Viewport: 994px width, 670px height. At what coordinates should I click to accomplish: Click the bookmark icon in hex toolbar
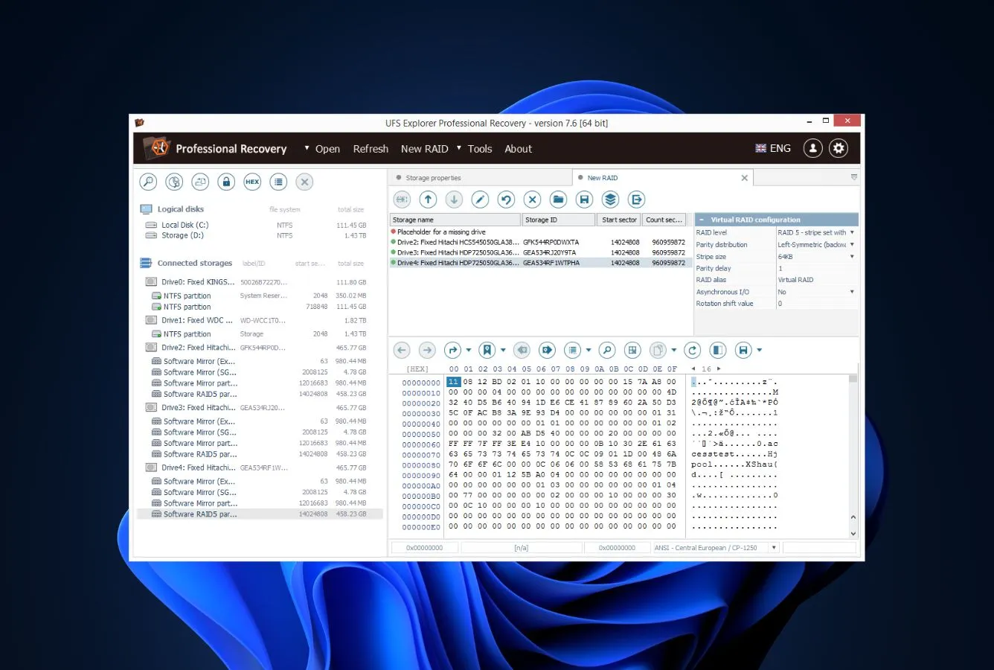click(x=487, y=350)
